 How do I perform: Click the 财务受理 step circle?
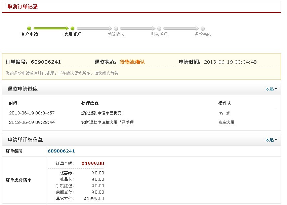pyautogui.click(x=159, y=29)
